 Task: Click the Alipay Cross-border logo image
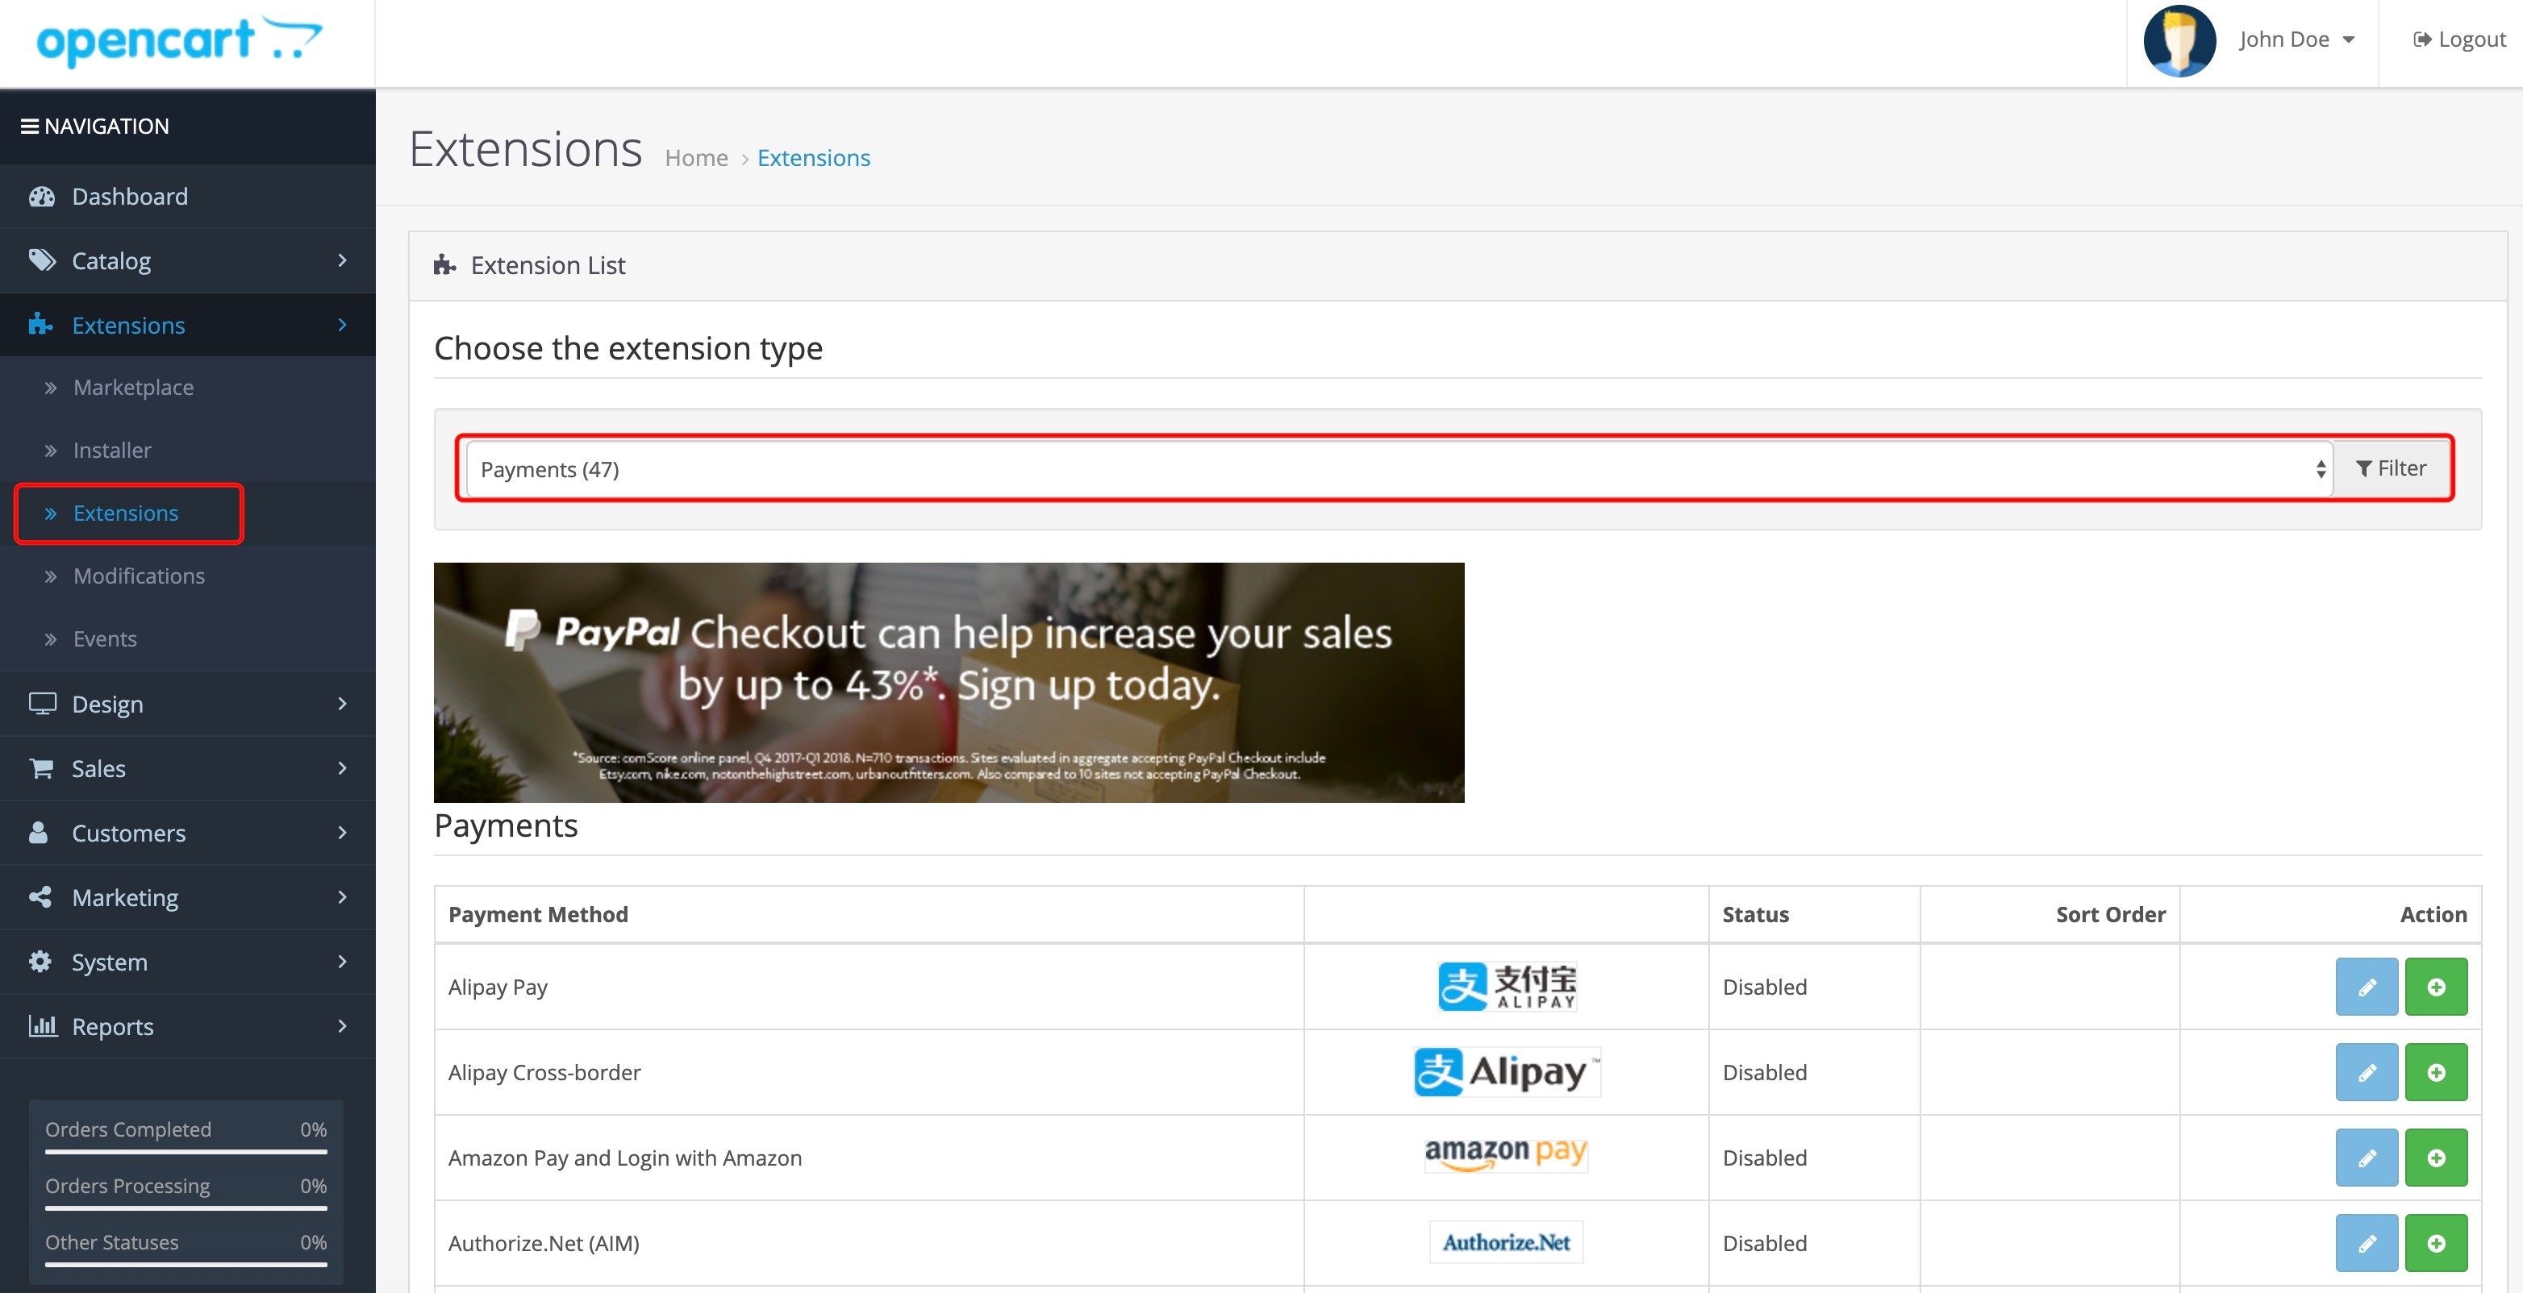click(1507, 1072)
